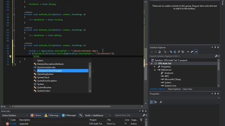
Task: Collapse the References node
Action: (155, 70)
